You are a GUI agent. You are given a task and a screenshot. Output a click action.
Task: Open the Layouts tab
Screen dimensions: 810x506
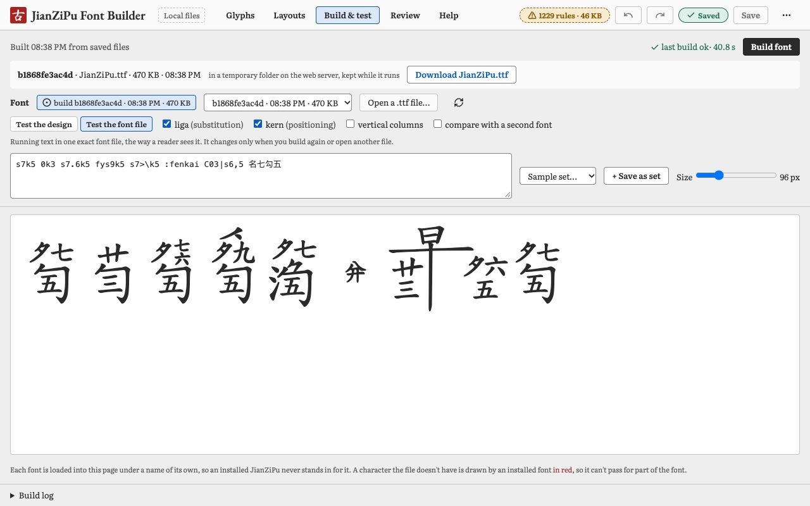click(289, 15)
